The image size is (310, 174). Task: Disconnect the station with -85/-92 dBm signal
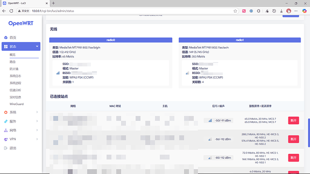pos(293,157)
